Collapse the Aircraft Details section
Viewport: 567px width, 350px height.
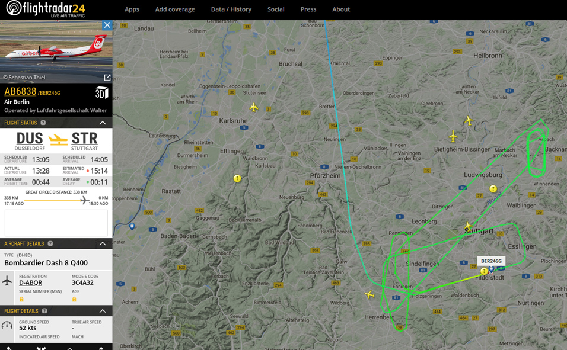pos(103,243)
